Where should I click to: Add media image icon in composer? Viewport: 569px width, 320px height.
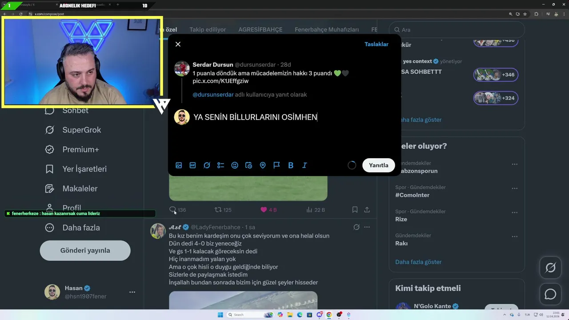pos(179,165)
